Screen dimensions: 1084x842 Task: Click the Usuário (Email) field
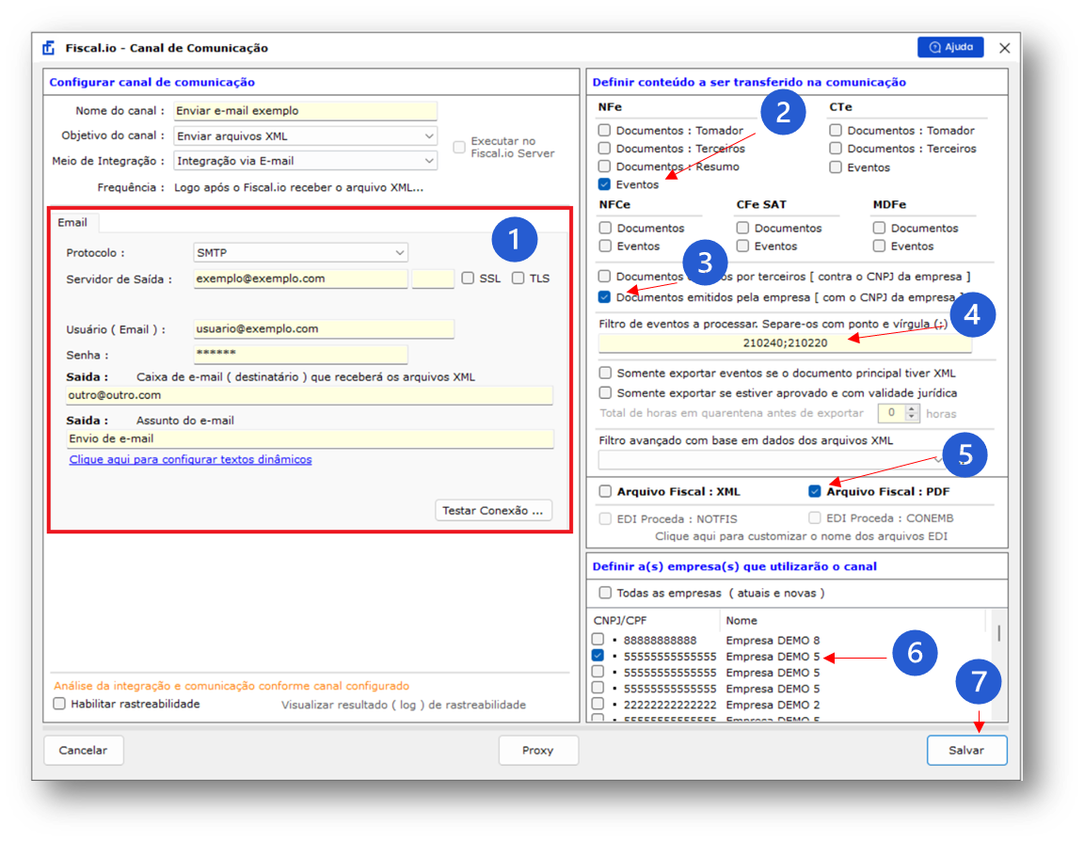click(x=324, y=329)
